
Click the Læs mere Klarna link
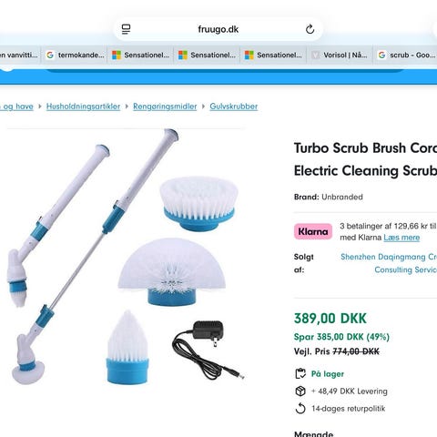[401, 238]
